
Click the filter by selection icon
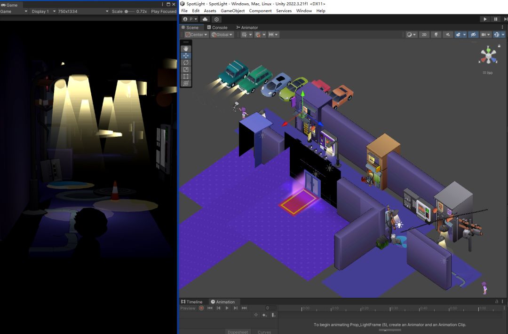[x=255, y=315]
